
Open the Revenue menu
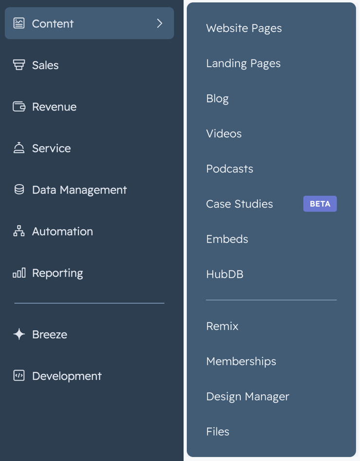pos(54,107)
